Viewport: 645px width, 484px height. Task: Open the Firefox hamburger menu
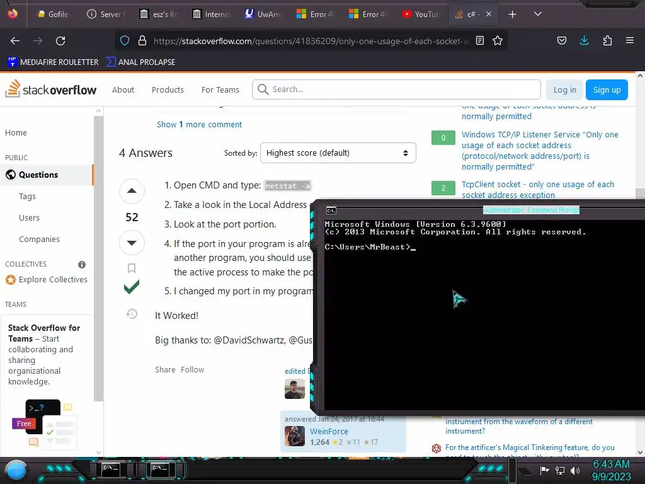pos(630,40)
